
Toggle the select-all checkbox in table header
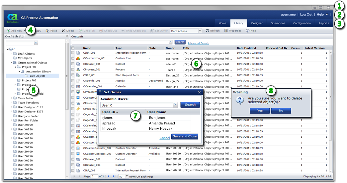pyautogui.click(x=73, y=48)
